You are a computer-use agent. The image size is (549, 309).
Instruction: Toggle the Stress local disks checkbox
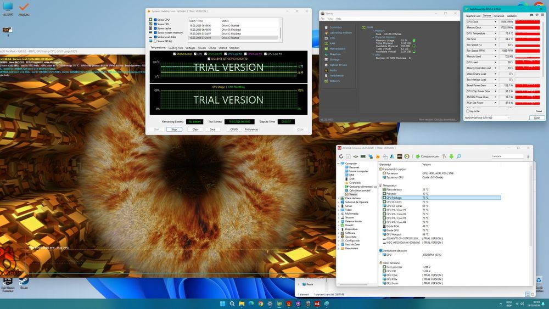point(155,37)
